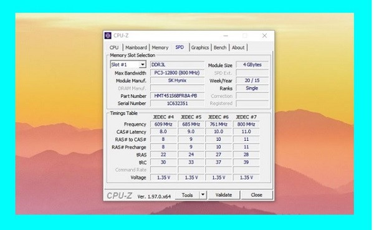Click the Tools button
The image size is (374, 230).
click(188, 195)
